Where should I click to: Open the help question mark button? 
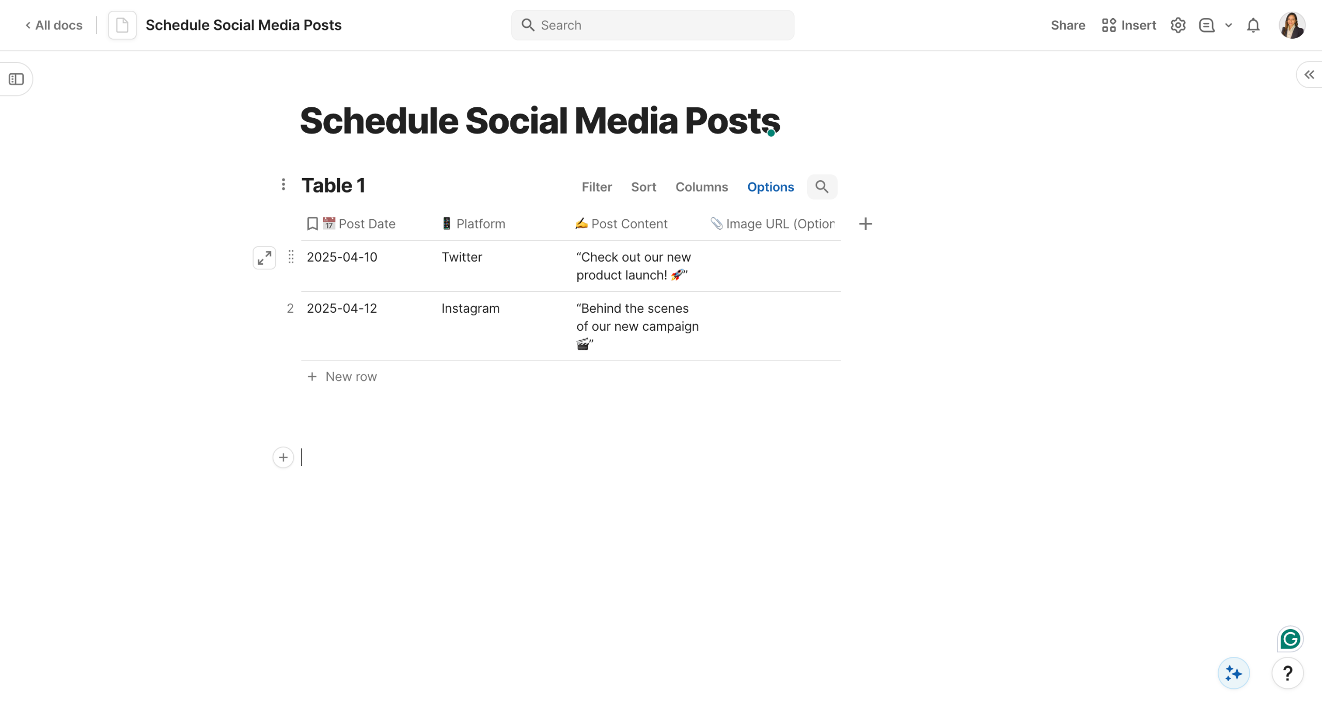pos(1287,673)
